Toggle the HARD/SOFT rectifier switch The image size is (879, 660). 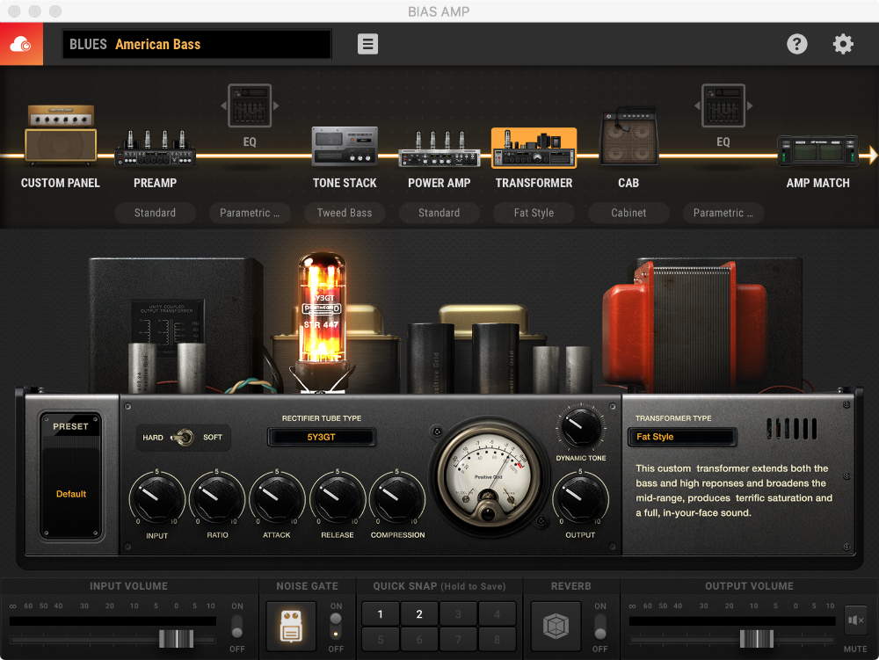183,437
